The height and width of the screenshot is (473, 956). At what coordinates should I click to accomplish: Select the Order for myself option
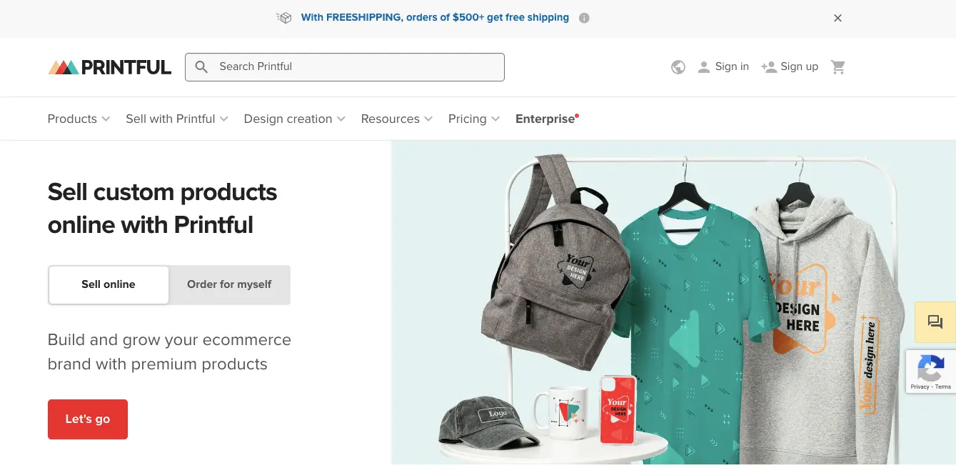(x=228, y=284)
